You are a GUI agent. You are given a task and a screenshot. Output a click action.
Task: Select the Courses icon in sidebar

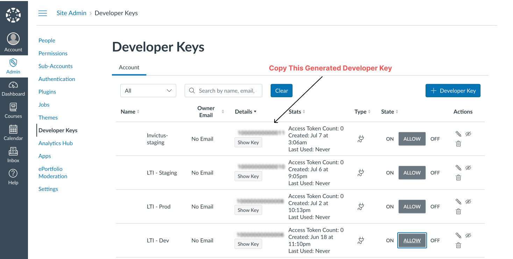[13, 110]
